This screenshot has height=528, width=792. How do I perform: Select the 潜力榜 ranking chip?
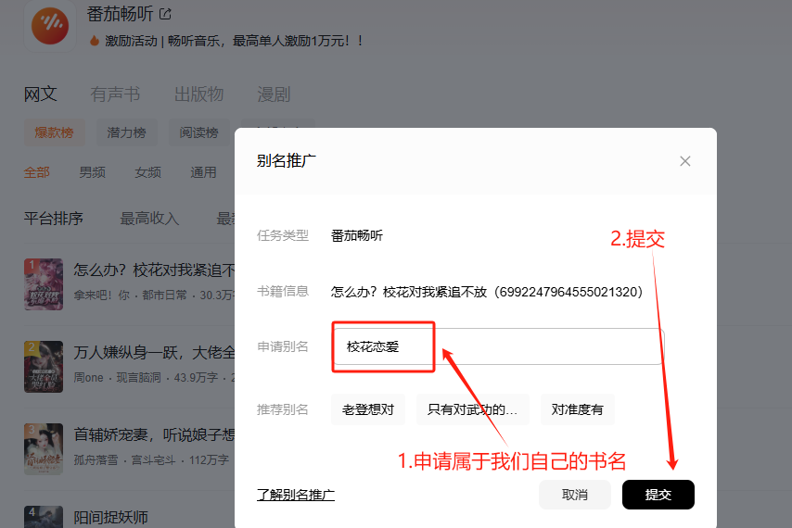[126, 132]
